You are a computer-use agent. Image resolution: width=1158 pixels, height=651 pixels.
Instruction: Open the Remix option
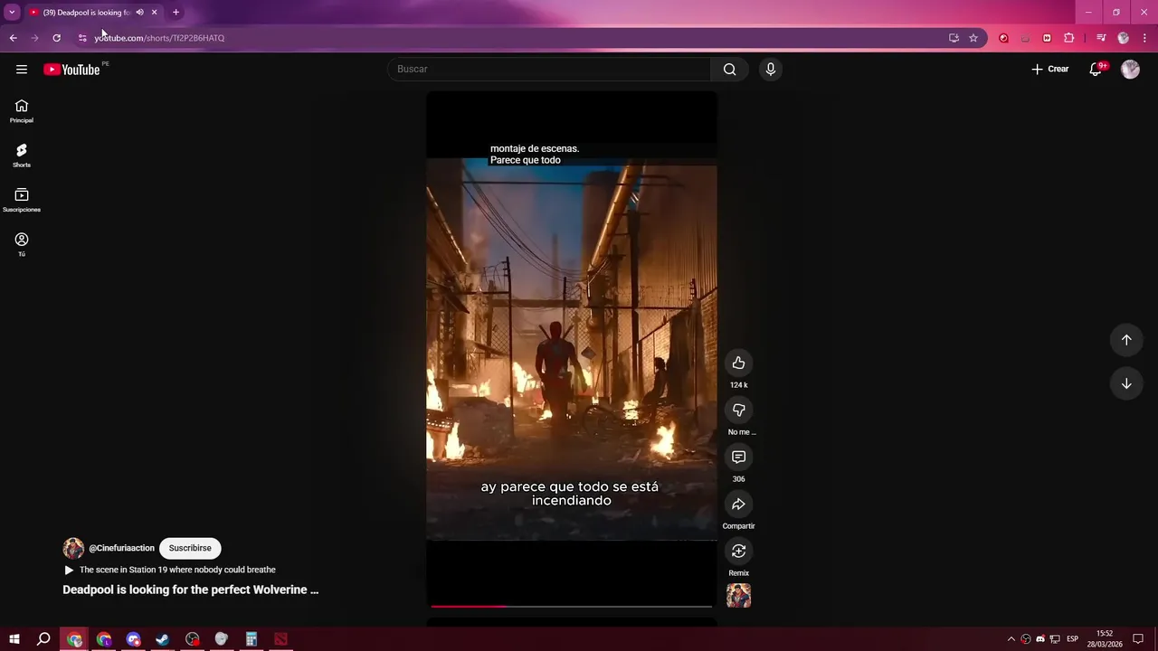tap(738, 551)
